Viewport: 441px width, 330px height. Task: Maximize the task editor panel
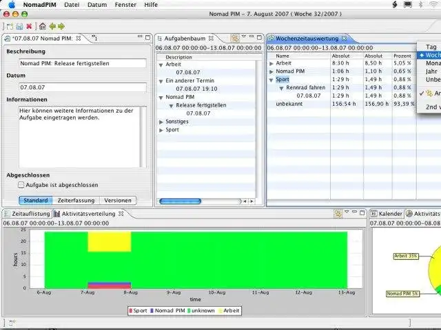147,37
